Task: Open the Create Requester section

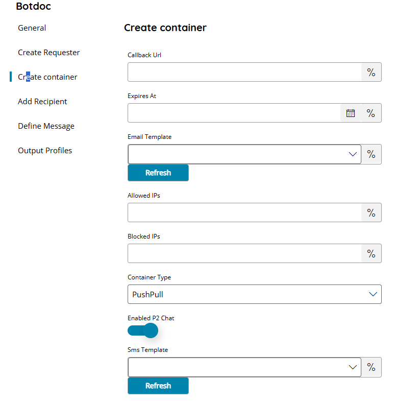Action: pos(49,53)
